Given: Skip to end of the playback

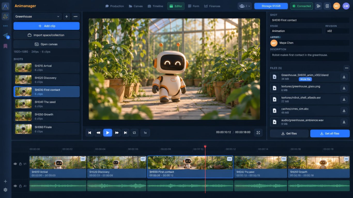Looking at the screenshot, I should (x=126, y=133).
